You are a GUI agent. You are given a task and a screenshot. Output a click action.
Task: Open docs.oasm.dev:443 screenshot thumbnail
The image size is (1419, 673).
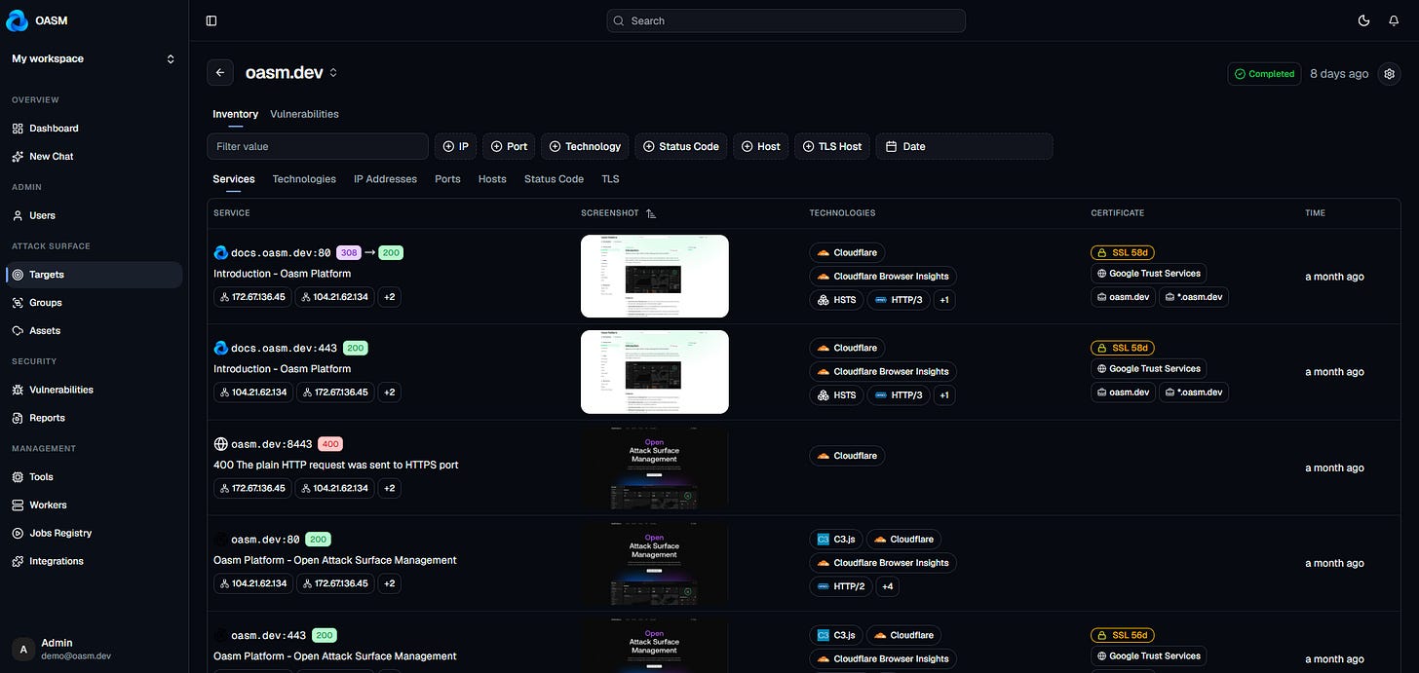[x=655, y=372]
